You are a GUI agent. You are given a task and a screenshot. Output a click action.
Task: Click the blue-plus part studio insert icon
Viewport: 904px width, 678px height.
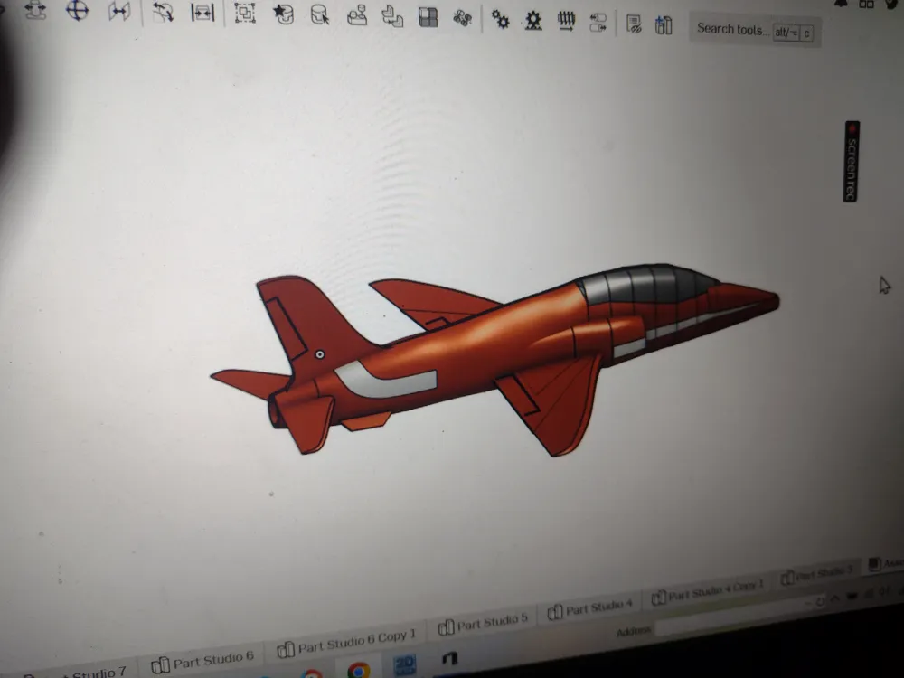coord(664,25)
